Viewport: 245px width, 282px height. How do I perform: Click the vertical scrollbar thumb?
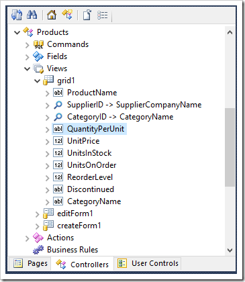coord(230,147)
